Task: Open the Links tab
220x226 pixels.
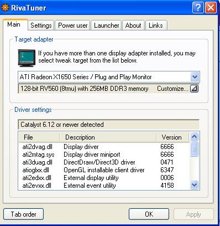Action: click(x=156, y=25)
